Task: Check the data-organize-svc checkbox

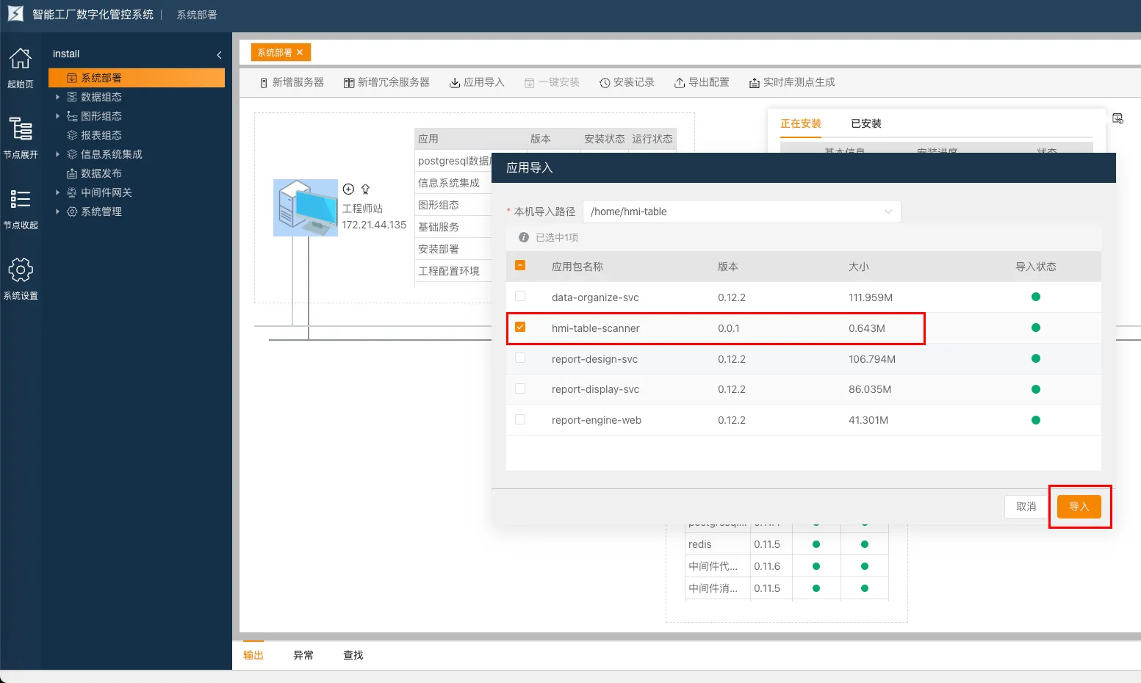Action: (x=520, y=297)
